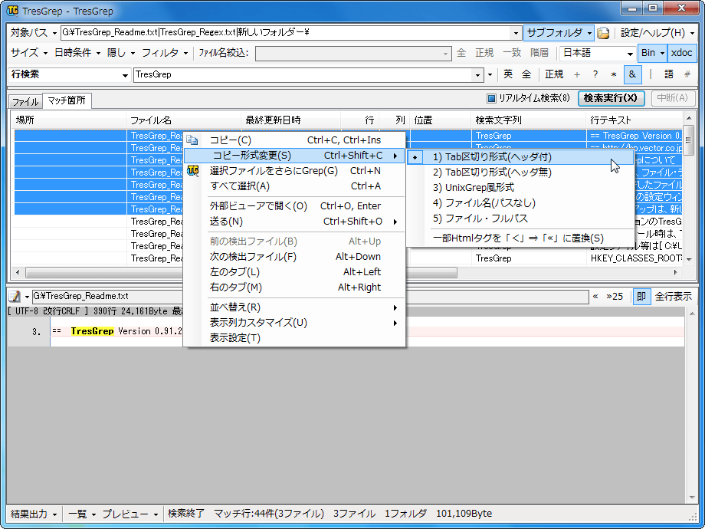Open the 並べ替え(R) submenu
This screenshot has height=529, width=705.
294,307
